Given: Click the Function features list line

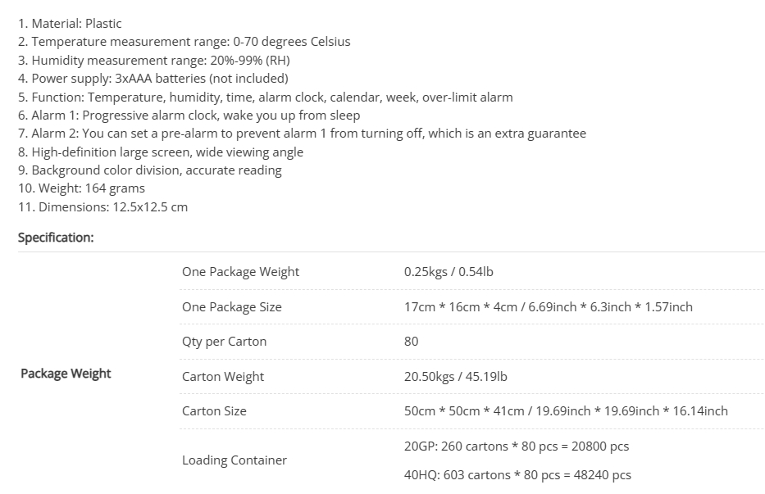Looking at the screenshot, I should pos(266,97).
